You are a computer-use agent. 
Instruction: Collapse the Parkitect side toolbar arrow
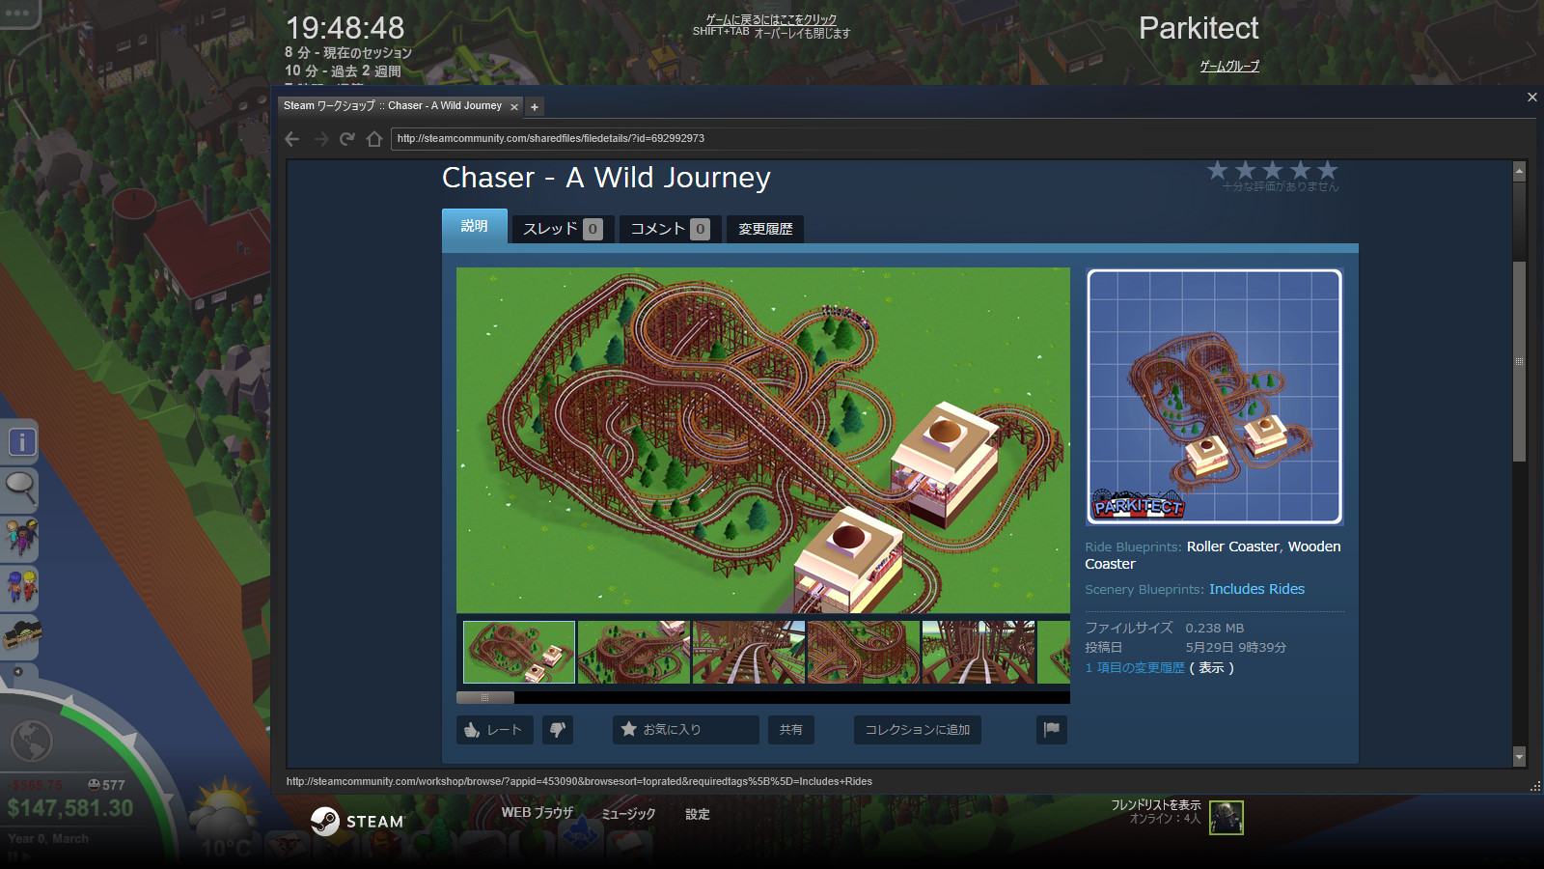[17, 671]
